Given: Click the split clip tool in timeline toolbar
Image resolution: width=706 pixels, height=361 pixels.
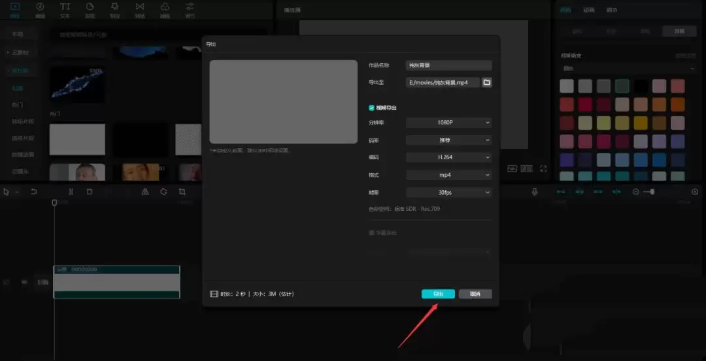Looking at the screenshot, I should pyautogui.click(x=71, y=192).
